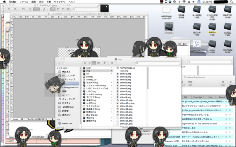Toggle Preview full screen arrows
Viewport: 236px width, 147px height.
(x=98, y=5)
